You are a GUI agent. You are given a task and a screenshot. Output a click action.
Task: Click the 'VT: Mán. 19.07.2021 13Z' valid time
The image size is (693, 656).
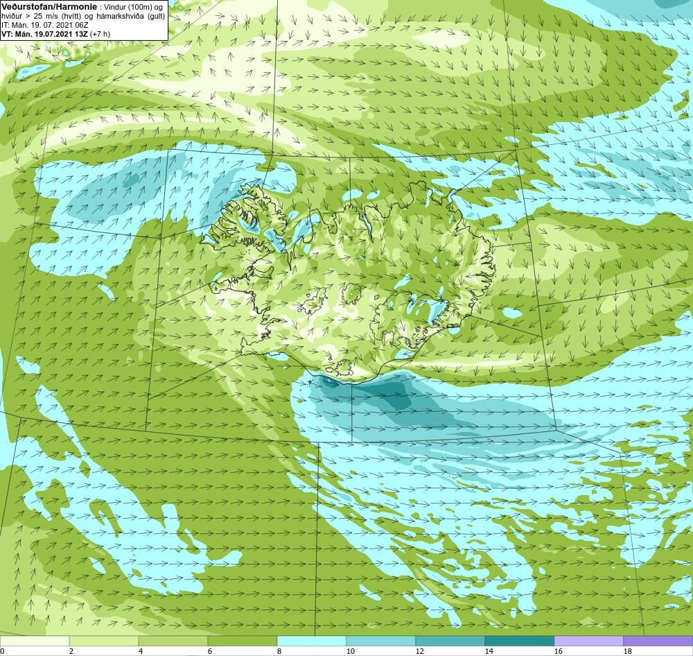pyautogui.click(x=44, y=33)
